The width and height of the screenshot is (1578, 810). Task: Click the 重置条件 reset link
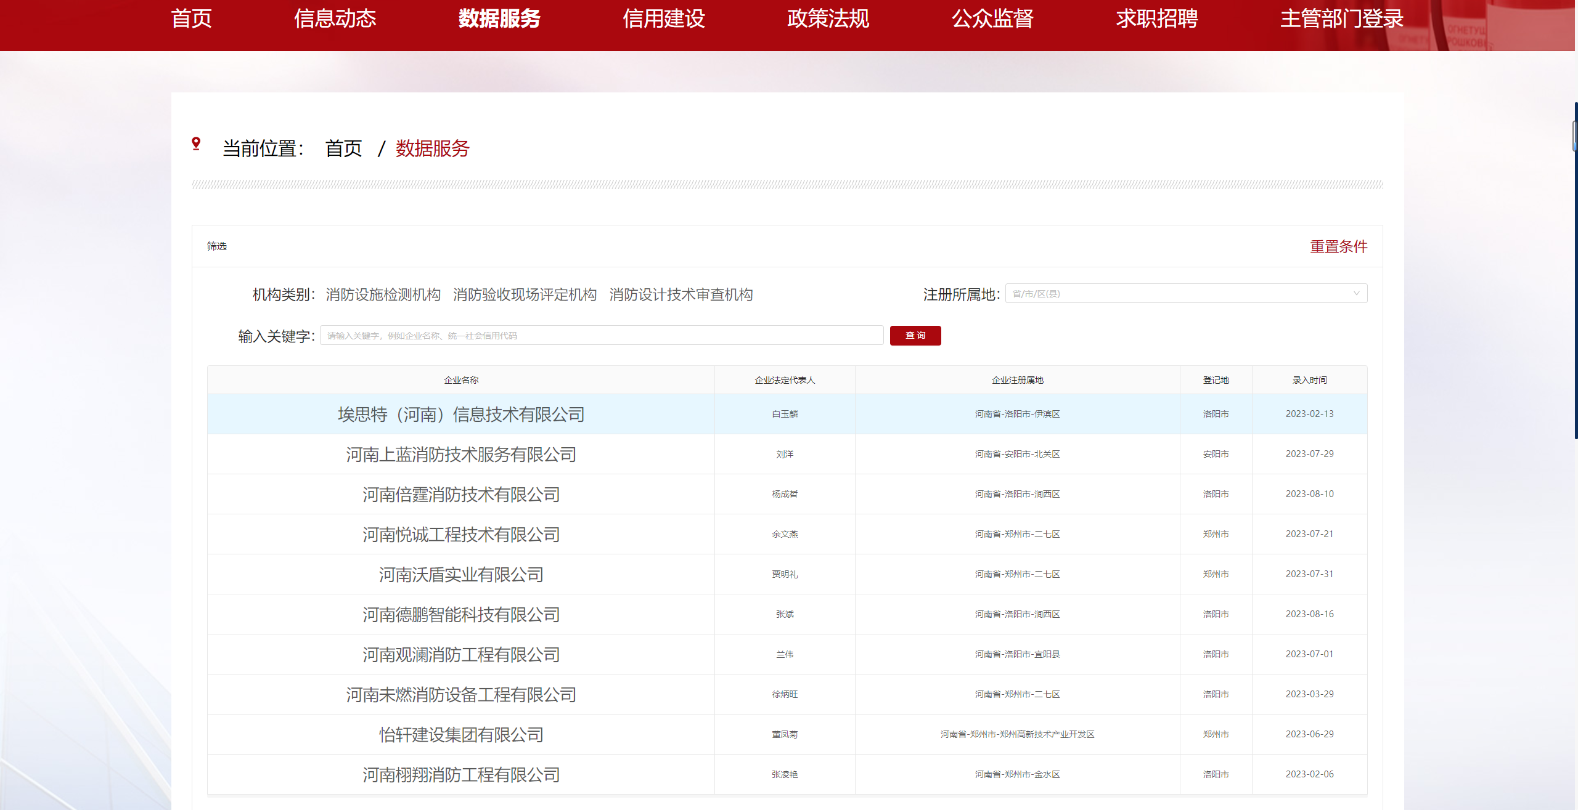click(x=1338, y=246)
